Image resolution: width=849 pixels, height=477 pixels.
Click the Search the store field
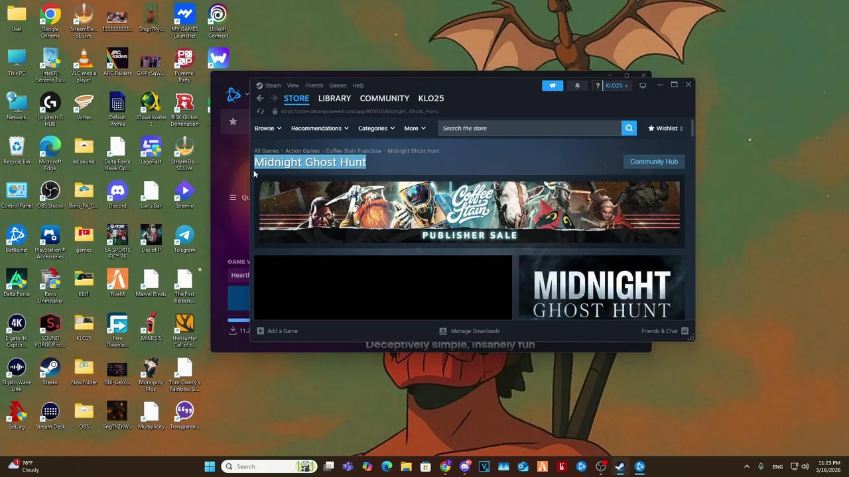529,128
